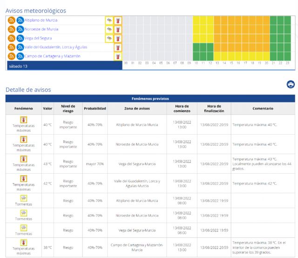This screenshot has height=258, width=298.
Task: Click the printer icon above the table
Action: pyautogui.click(x=291, y=84)
